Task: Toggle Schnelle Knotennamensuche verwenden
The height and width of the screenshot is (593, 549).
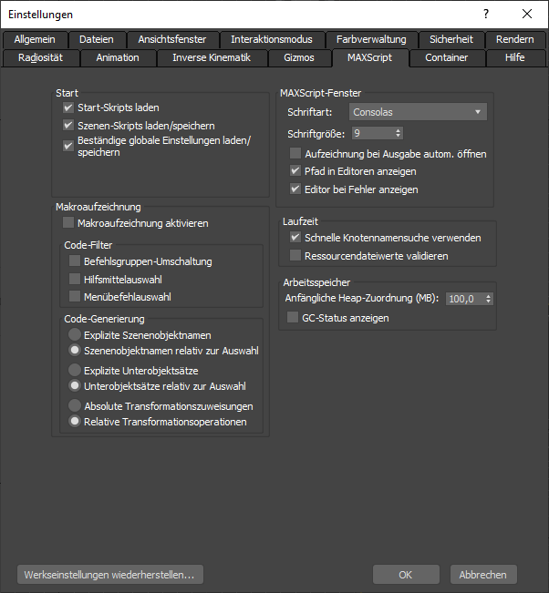Action: click(295, 238)
